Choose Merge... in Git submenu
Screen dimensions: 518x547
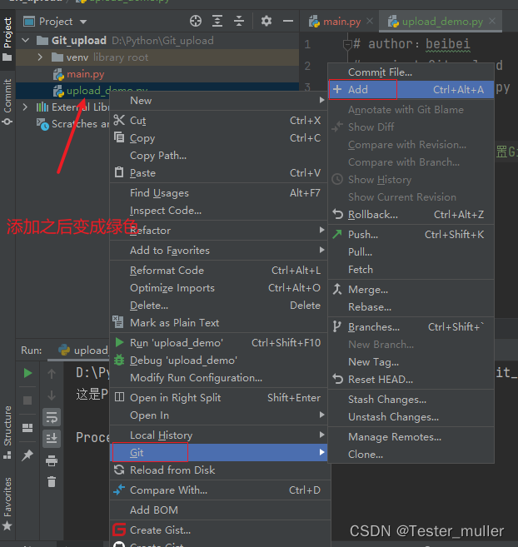click(x=411, y=290)
